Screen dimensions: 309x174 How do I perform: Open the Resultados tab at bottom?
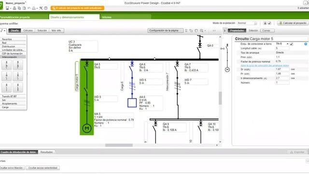click(46, 152)
